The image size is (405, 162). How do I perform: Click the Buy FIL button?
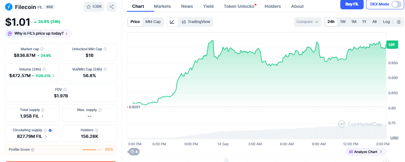352,4
